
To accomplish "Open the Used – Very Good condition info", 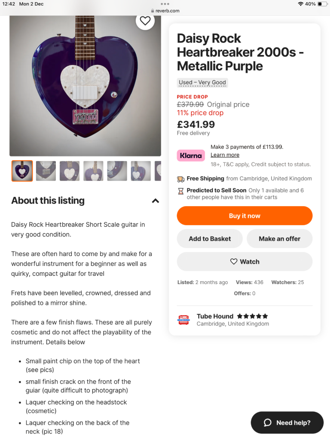I will [202, 82].
